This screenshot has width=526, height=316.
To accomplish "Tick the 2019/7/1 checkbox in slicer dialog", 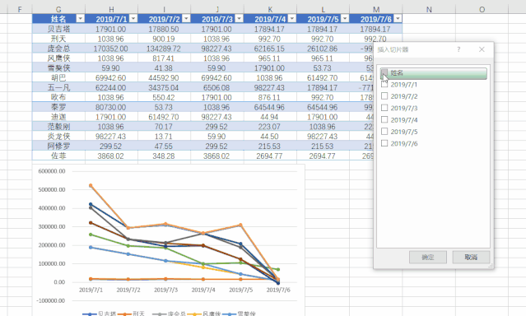I will 384,84.
